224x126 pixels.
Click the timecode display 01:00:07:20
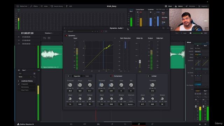pos(27,33)
